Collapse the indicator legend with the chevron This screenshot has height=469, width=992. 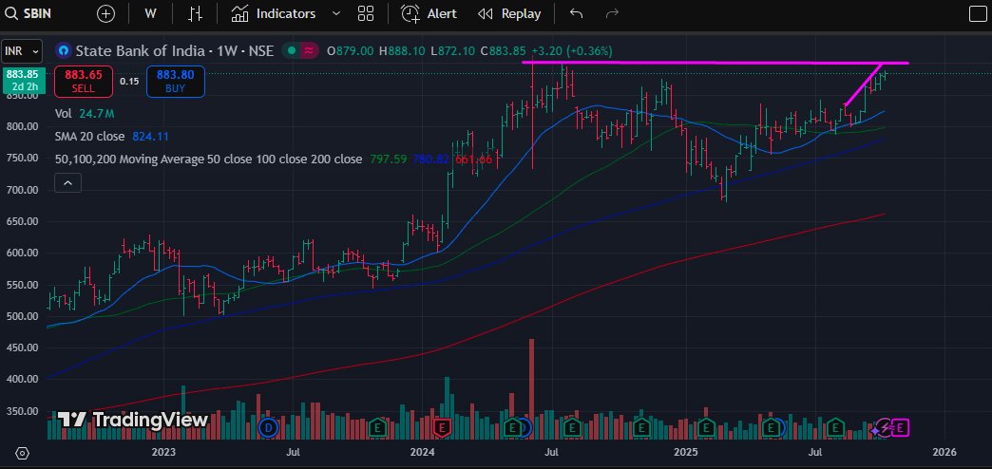point(67,183)
